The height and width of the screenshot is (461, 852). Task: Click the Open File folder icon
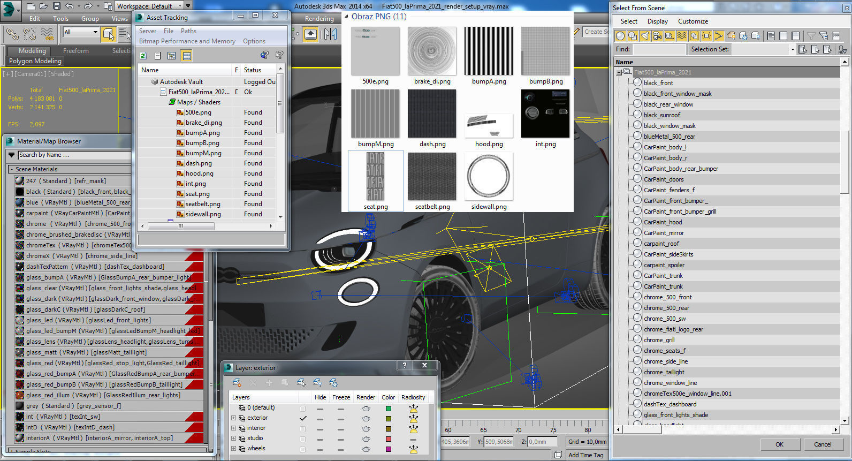point(44,6)
